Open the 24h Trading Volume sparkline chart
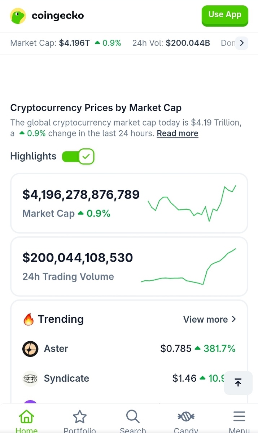258x433 pixels. click(x=188, y=266)
